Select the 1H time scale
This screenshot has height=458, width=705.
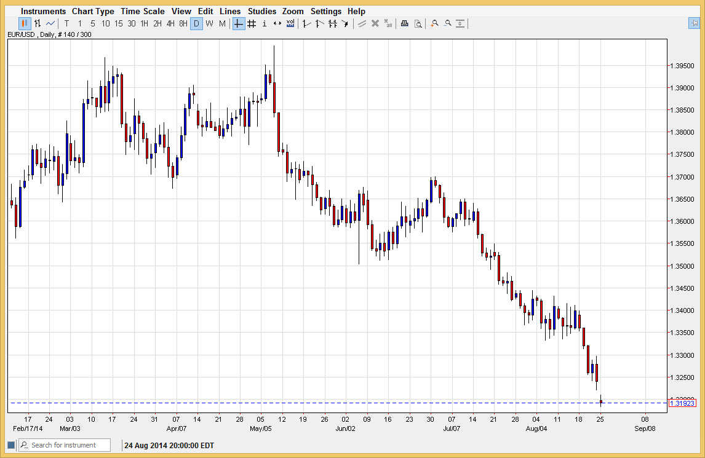tap(144, 24)
